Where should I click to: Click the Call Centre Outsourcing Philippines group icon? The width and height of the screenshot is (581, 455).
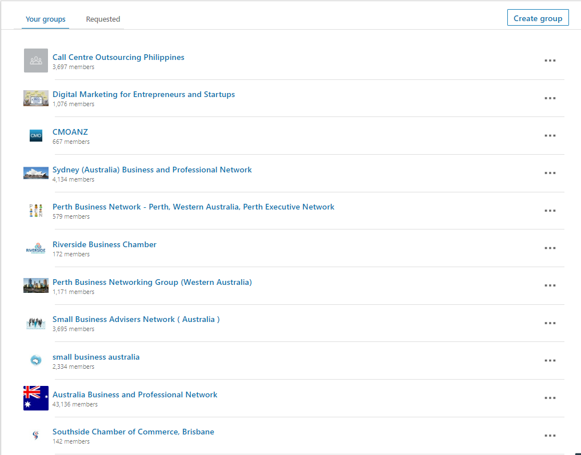35,61
